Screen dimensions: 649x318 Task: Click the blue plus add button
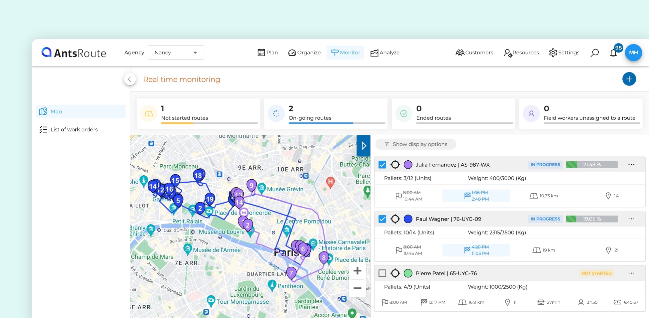coord(629,79)
